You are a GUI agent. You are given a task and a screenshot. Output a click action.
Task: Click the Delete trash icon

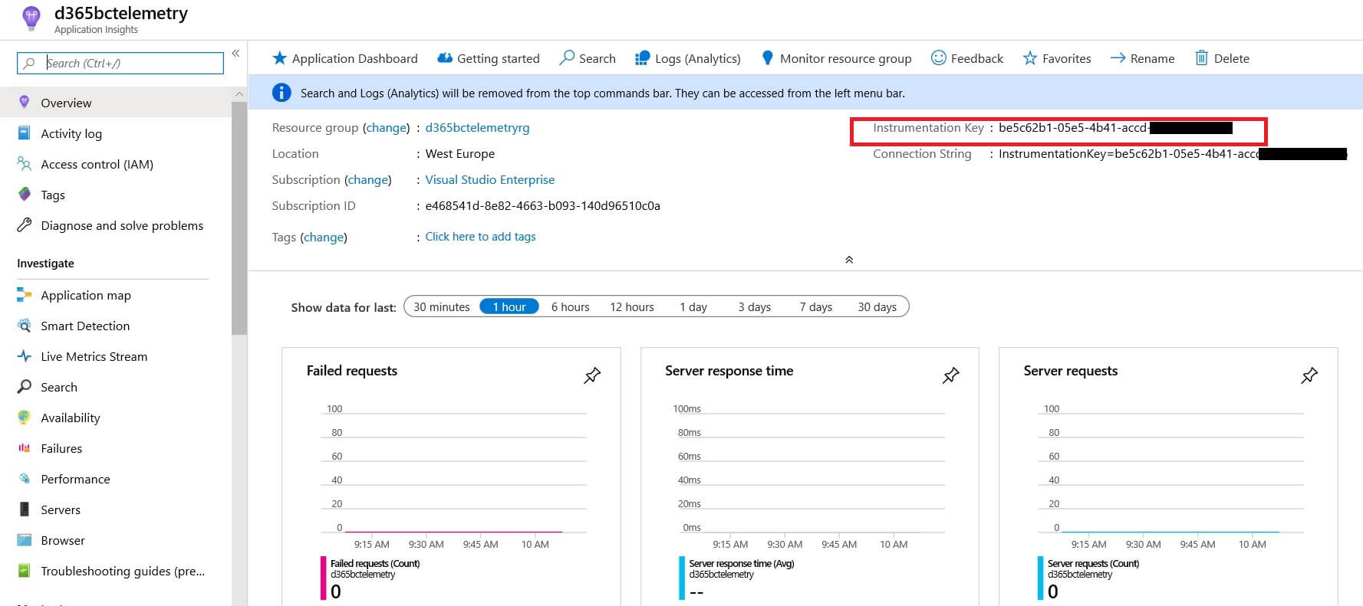click(1201, 58)
